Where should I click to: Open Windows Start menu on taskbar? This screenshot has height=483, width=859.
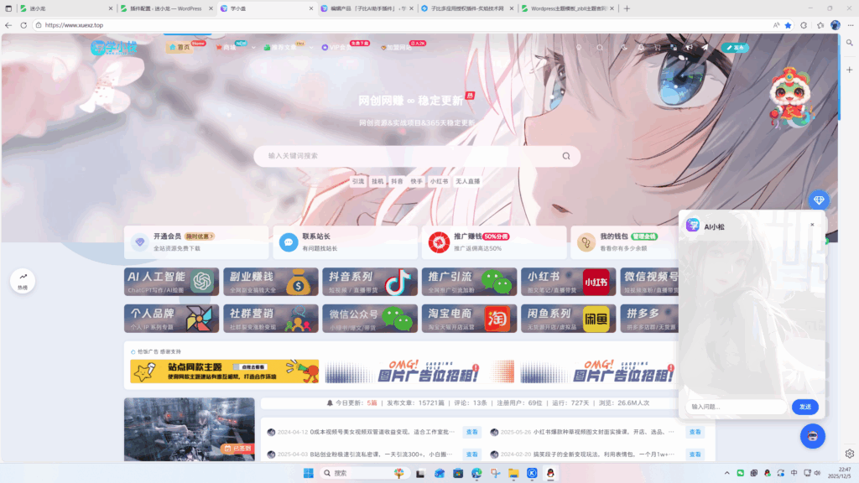pyautogui.click(x=308, y=474)
